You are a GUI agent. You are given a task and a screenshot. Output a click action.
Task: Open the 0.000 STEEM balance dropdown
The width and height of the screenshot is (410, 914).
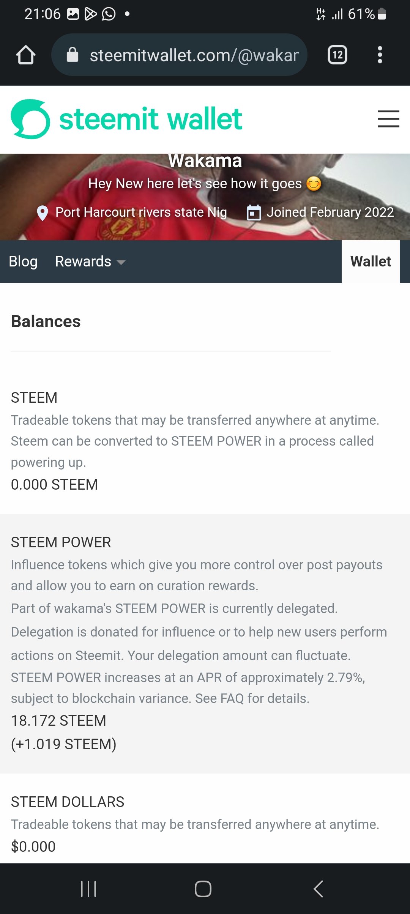coord(54,485)
